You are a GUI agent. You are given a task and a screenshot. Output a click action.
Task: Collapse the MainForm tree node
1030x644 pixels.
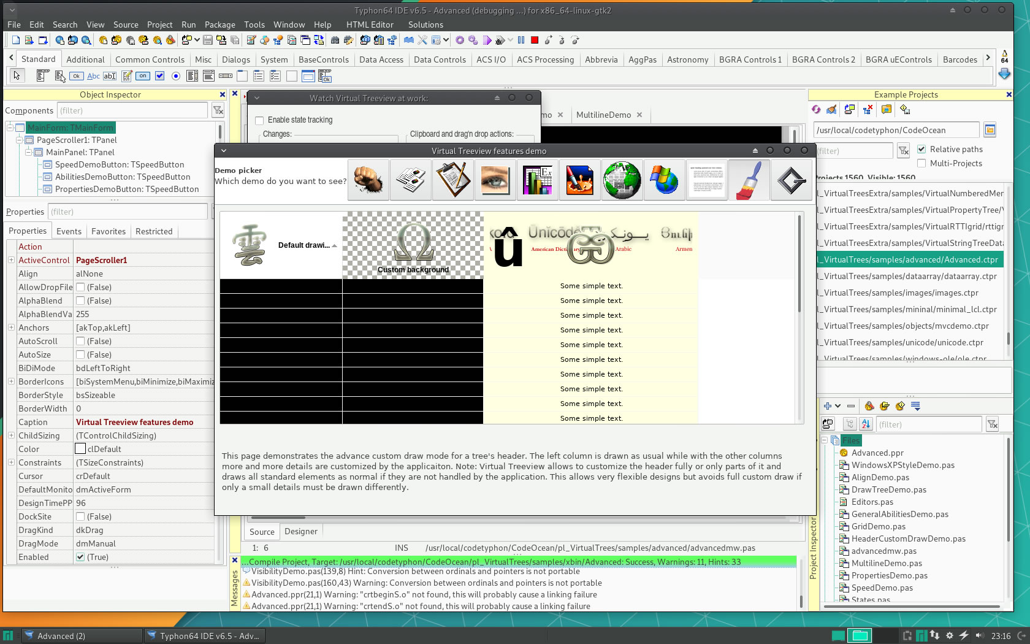coord(10,128)
